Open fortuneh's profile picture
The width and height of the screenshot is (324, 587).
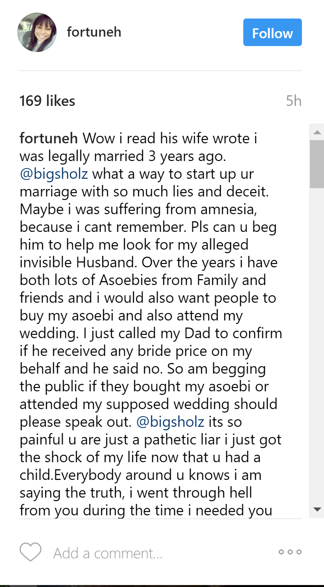[x=37, y=32]
